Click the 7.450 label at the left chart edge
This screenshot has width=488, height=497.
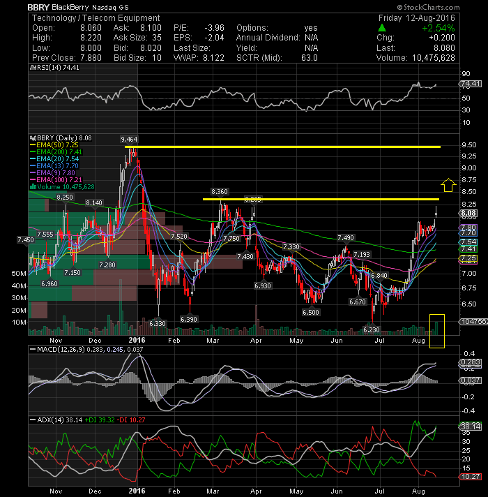point(25,240)
